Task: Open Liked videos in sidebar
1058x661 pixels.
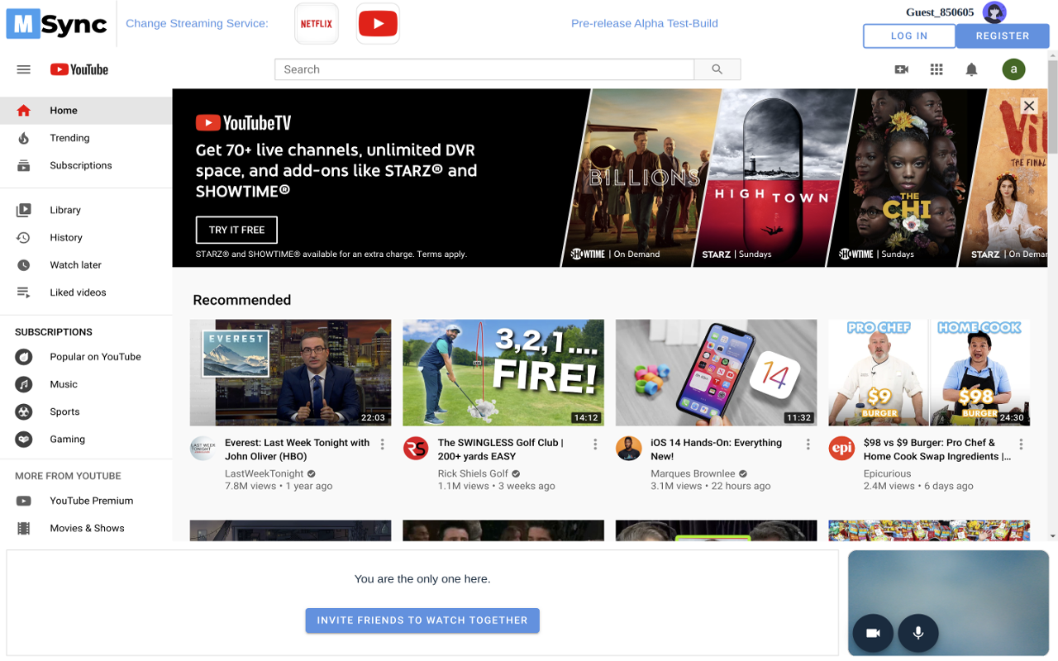Action: pos(86,292)
